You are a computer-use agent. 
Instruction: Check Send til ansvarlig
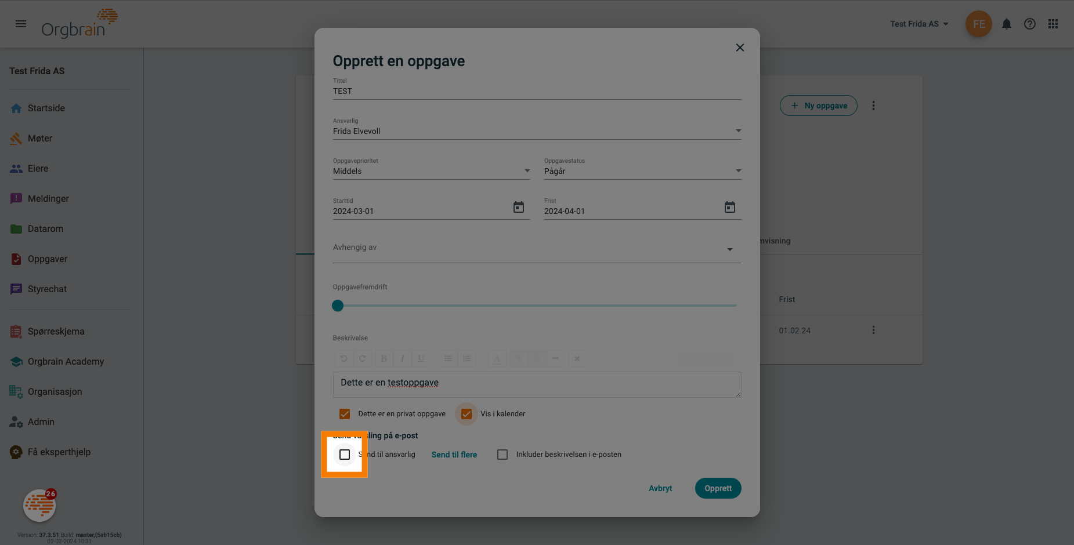point(345,455)
